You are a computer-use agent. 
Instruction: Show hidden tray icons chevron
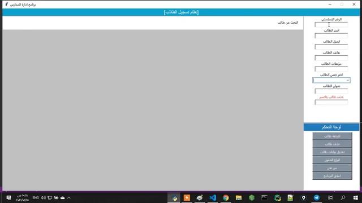(69, 198)
